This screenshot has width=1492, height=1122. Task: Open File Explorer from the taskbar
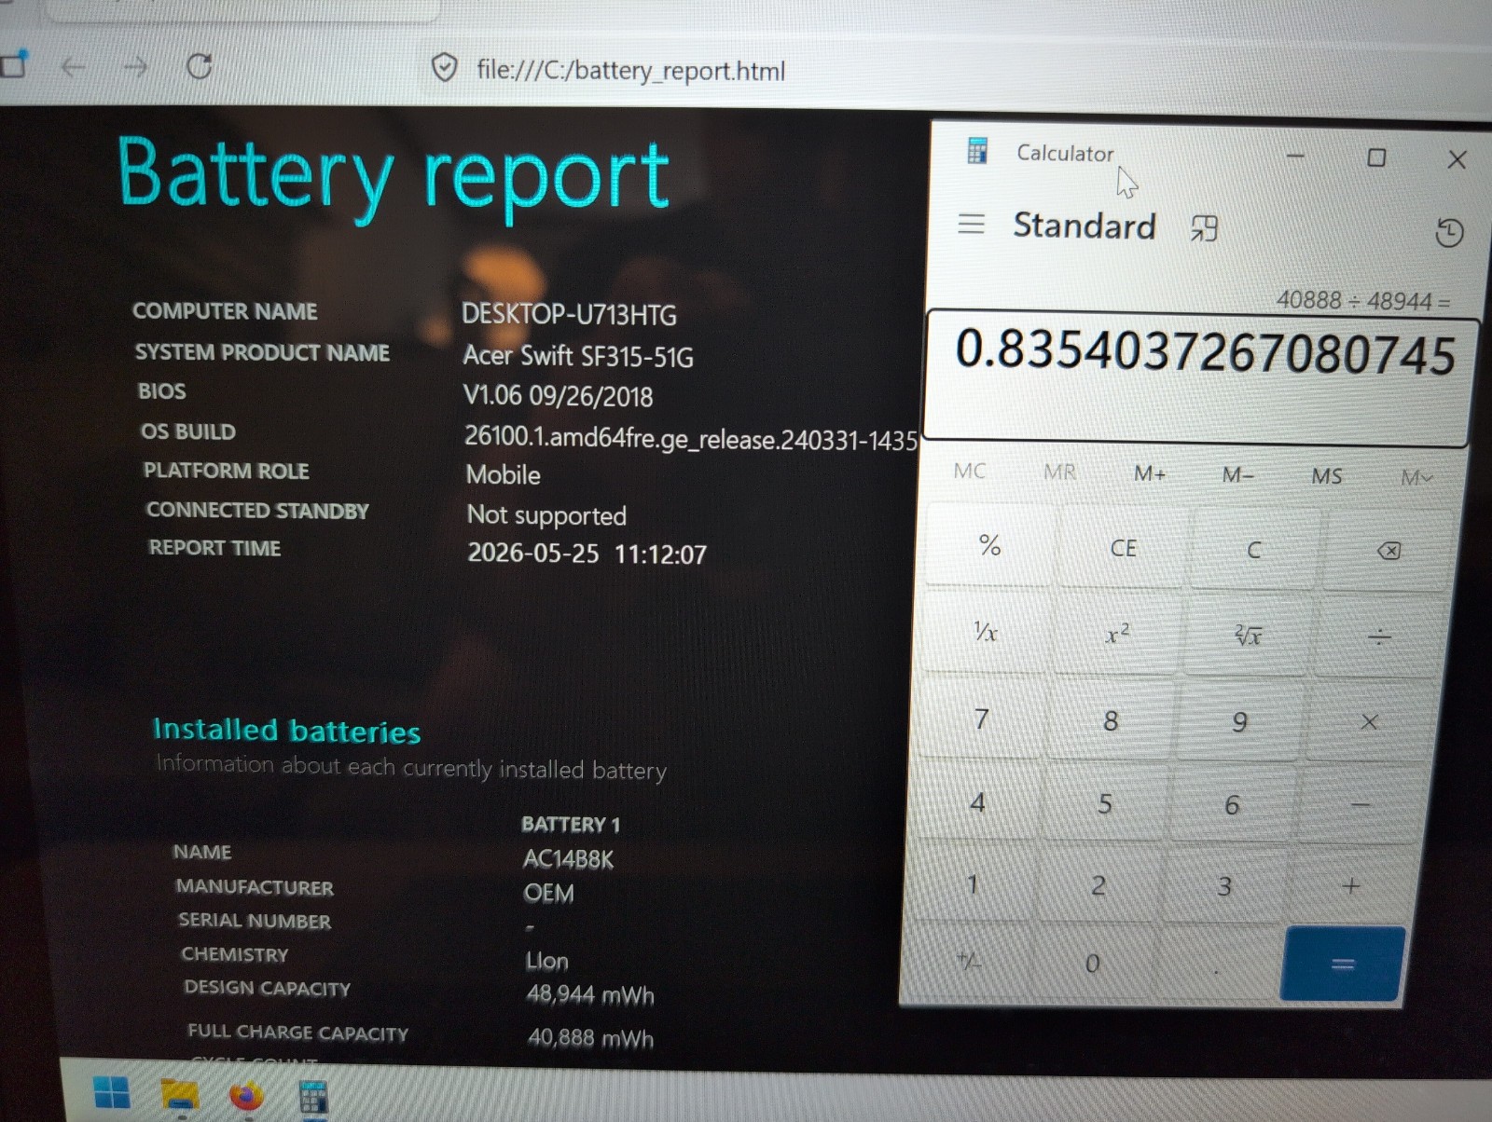180,1095
